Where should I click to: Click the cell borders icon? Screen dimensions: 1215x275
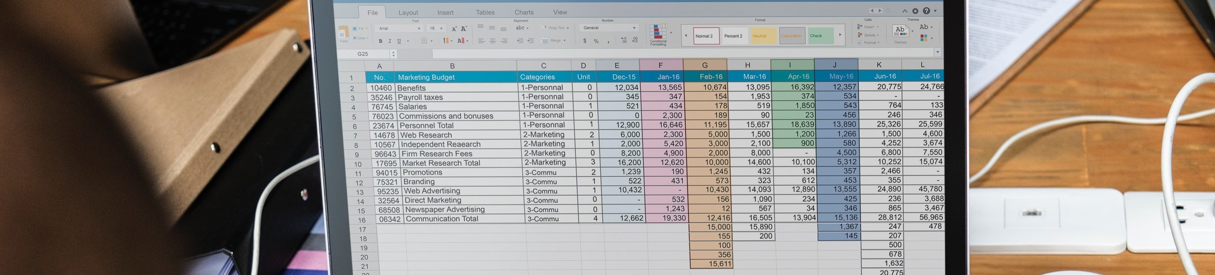click(x=424, y=41)
